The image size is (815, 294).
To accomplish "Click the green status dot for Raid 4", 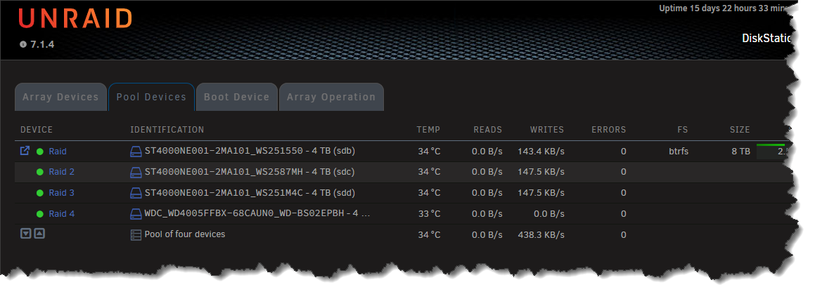I will click(x=40, y=213).
